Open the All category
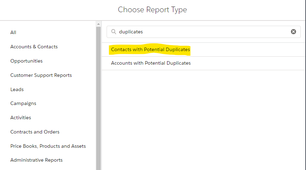This screenshot has width=306, height=170. (x=13, y=32)
